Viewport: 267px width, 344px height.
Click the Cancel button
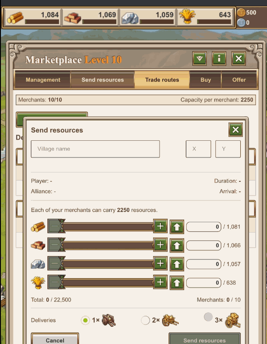point(55,339)
